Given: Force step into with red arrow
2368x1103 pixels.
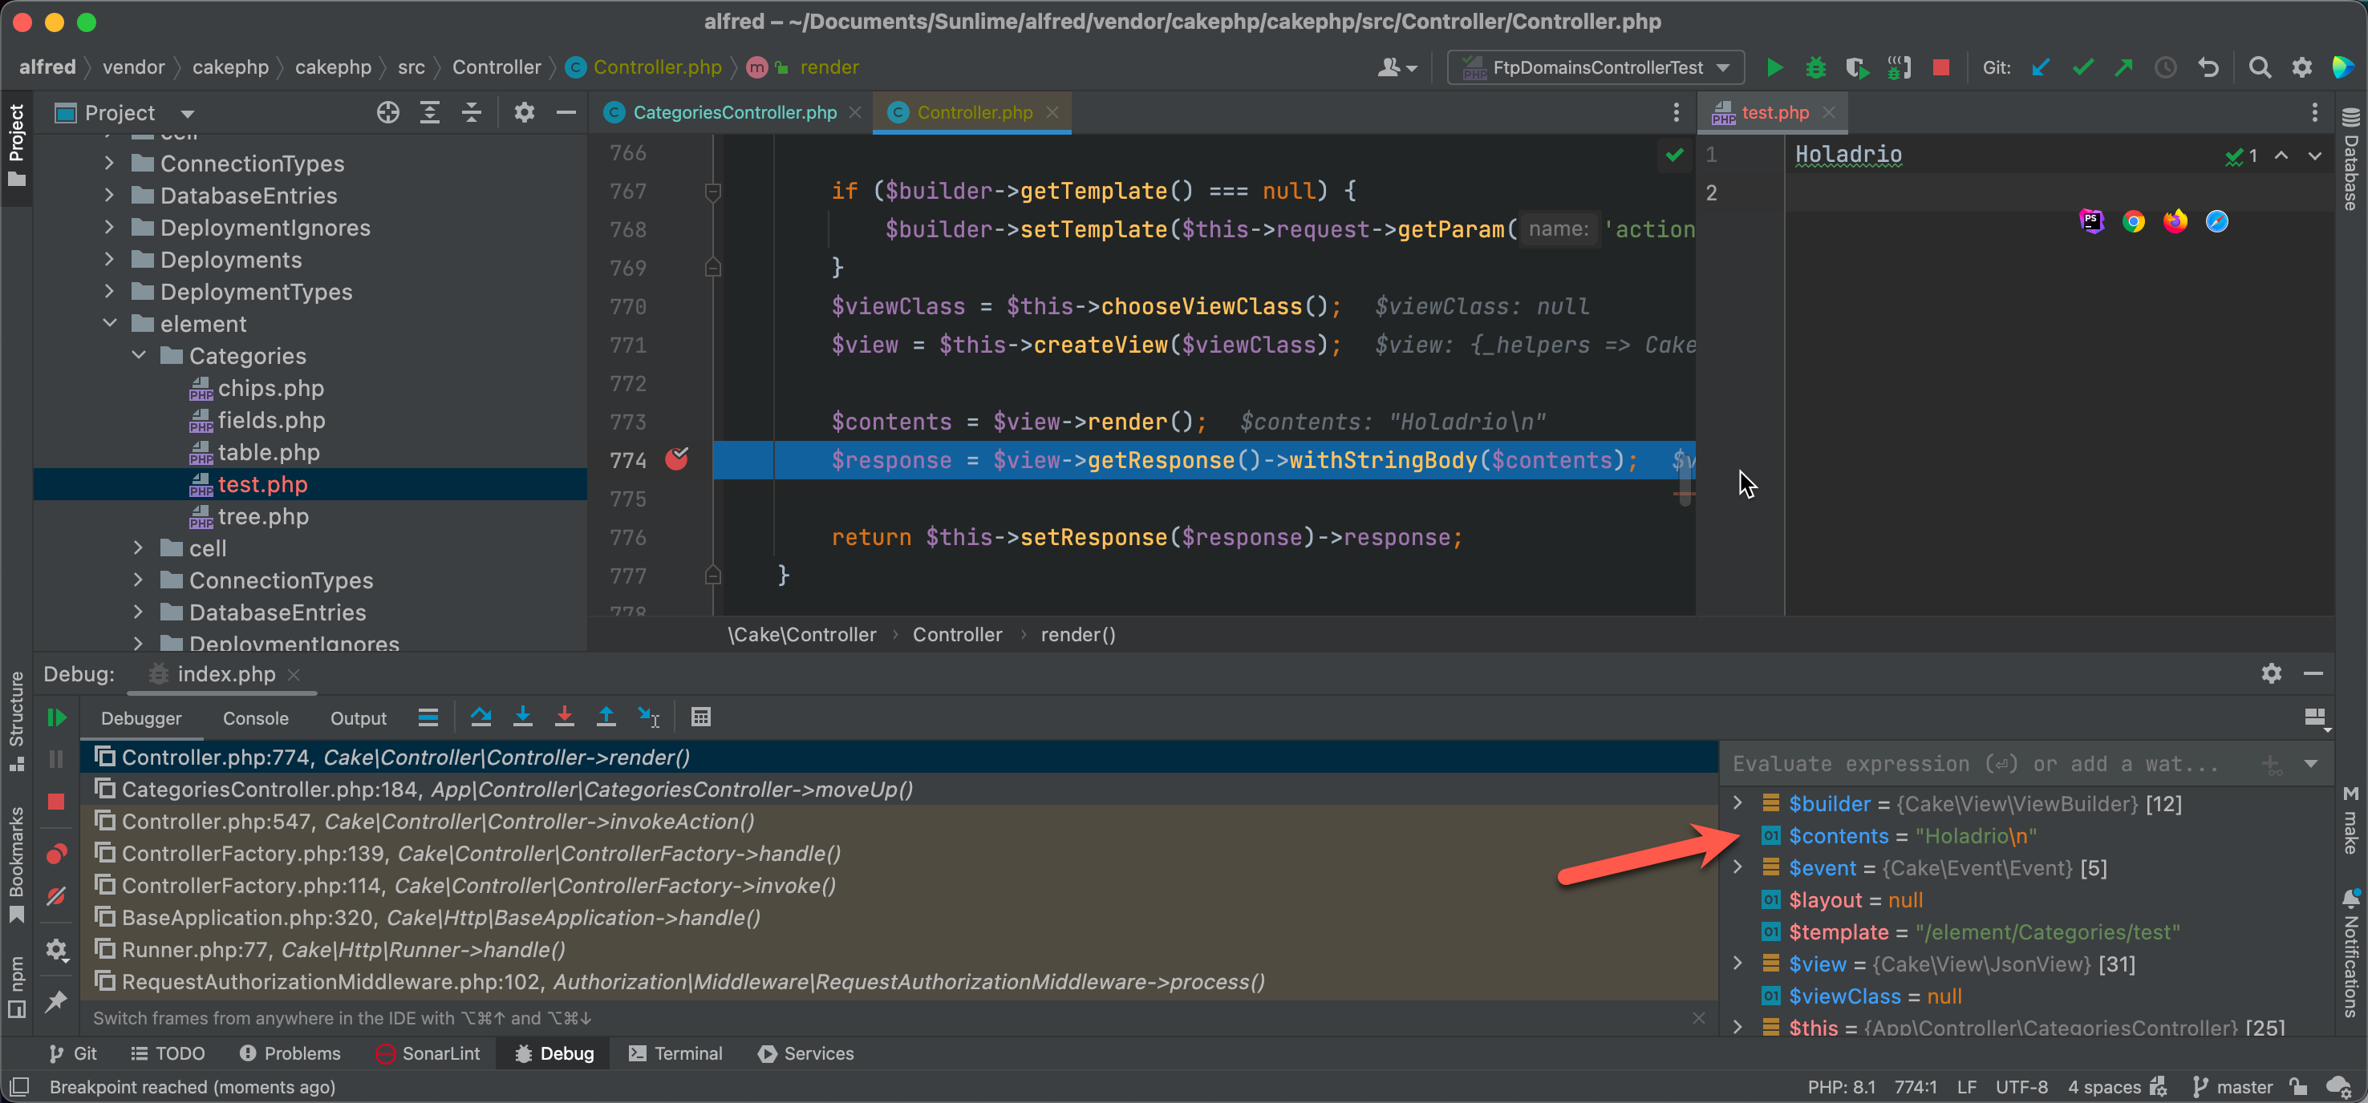Looking at the screenshot, I should (565, 717).
